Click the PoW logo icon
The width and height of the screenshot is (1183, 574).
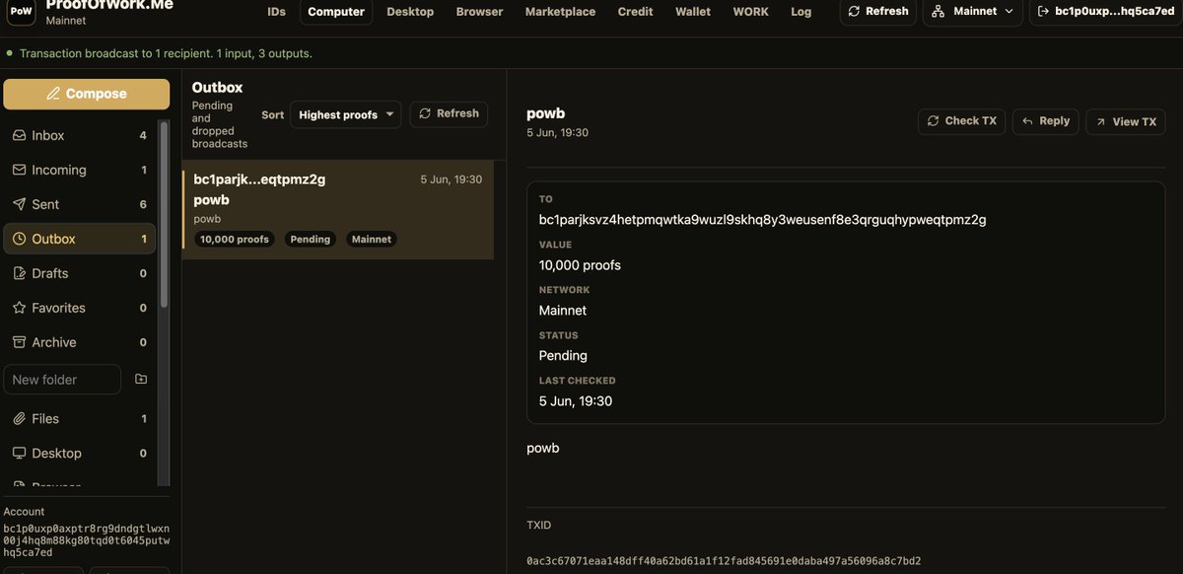[x=22, y=12]
